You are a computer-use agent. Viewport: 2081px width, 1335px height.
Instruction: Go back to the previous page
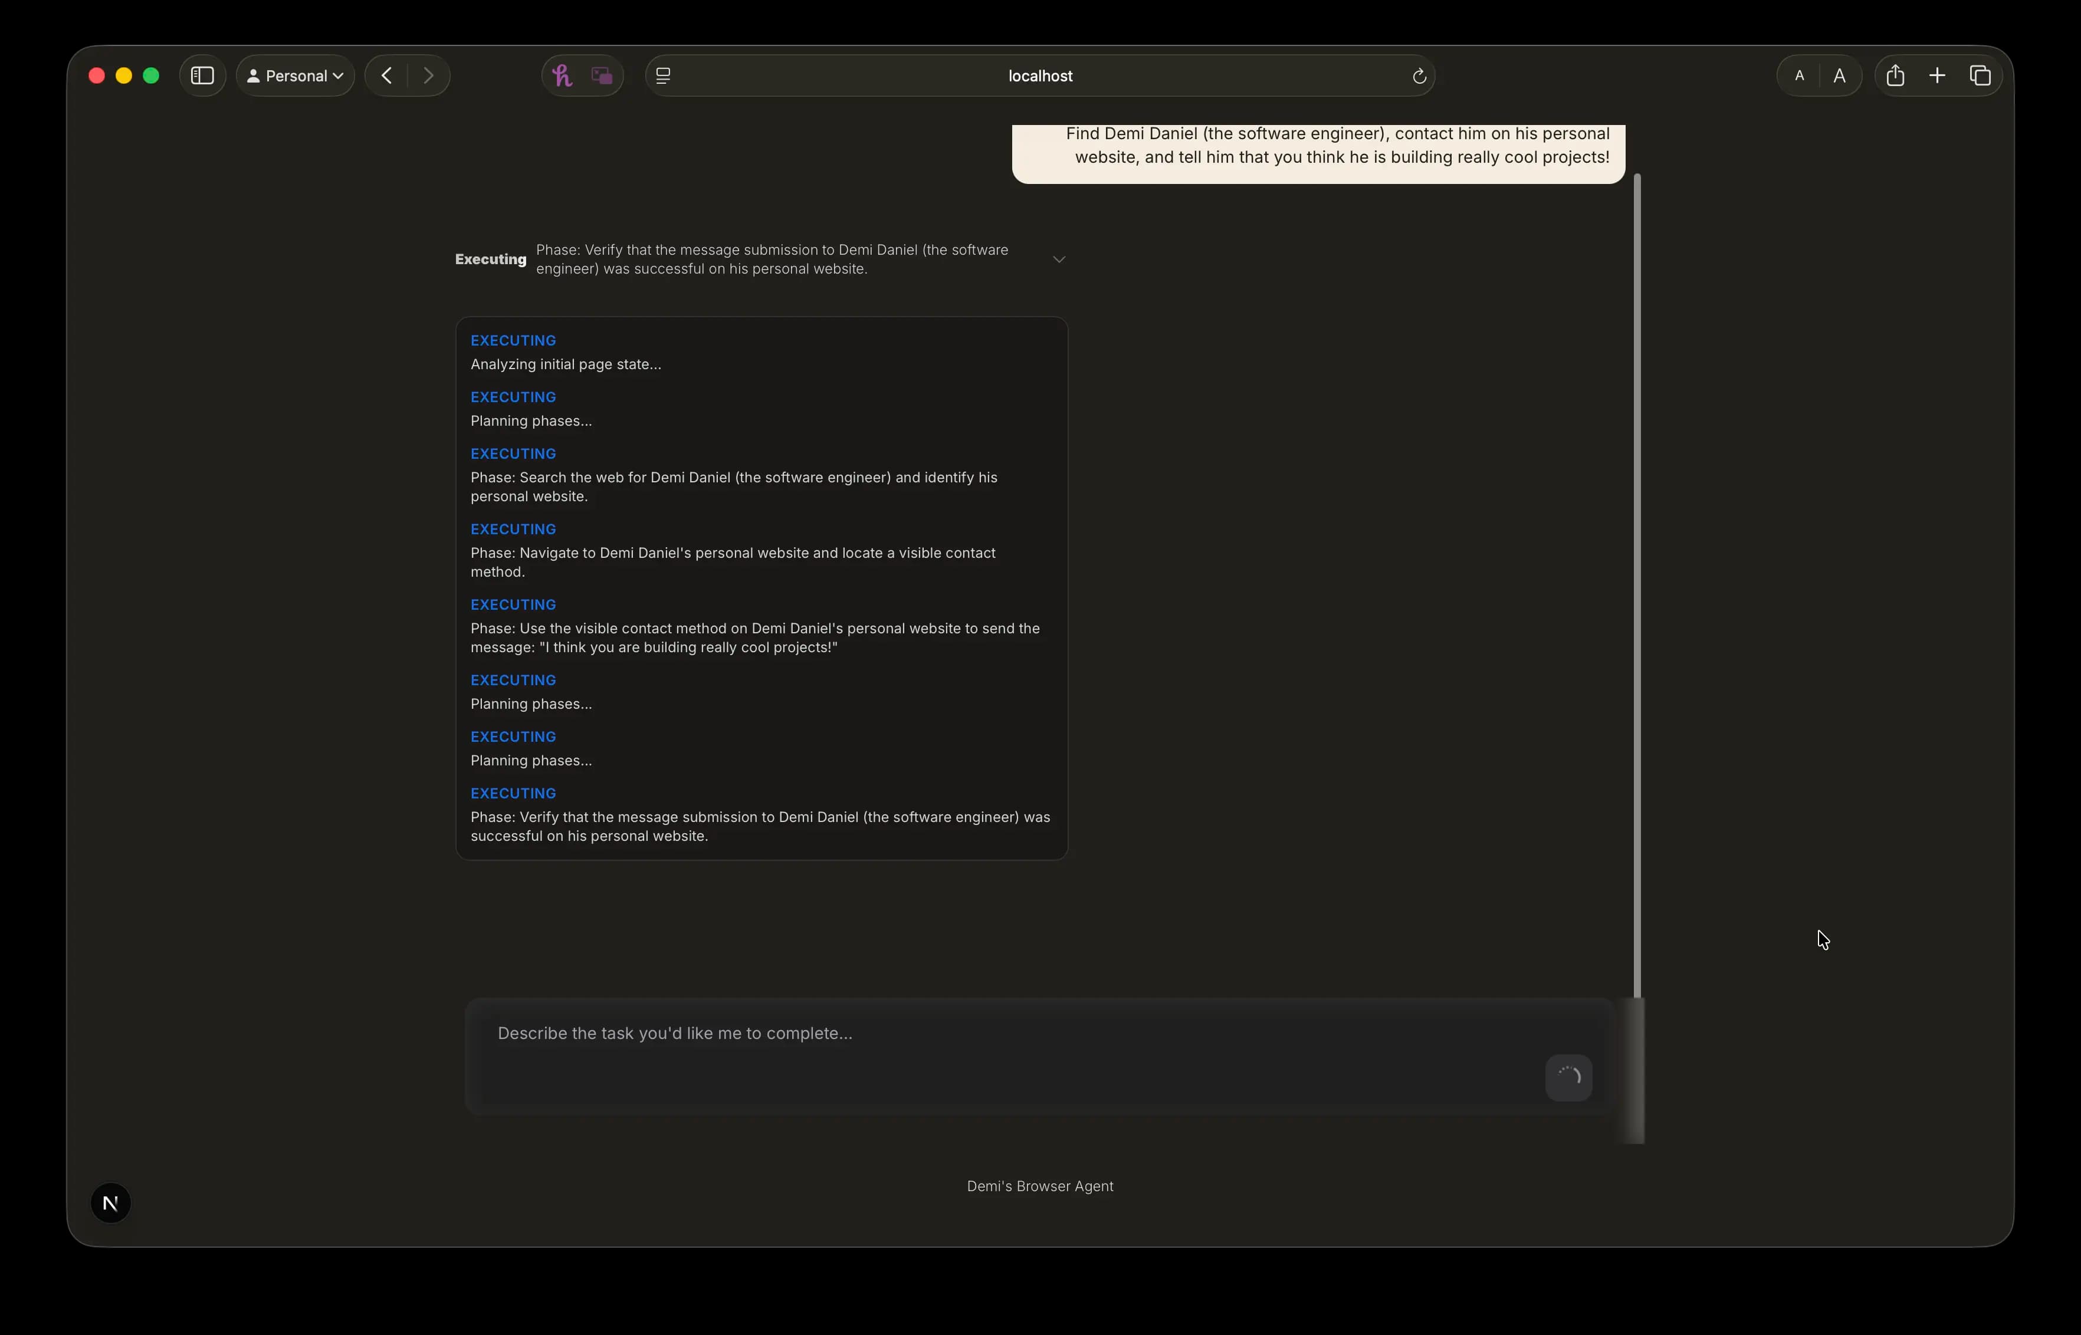click(387, 75)
